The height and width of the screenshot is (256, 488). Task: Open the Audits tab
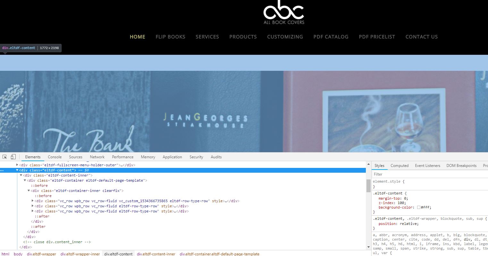pos(216,157)
